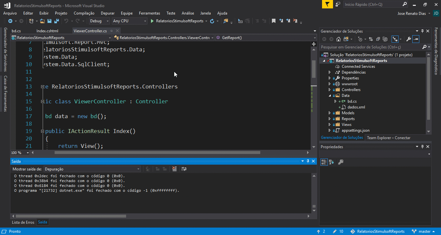The image size is (441, 235).
Task: Clear all output in the Saída panel
Action: [x=175, y=169]
